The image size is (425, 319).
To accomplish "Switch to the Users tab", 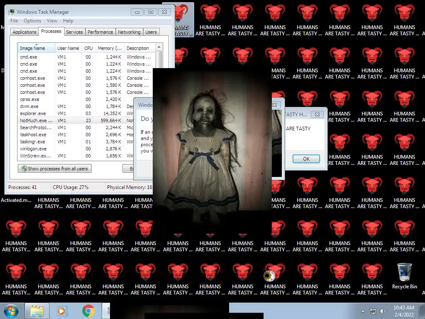I will tap(151, 32).
